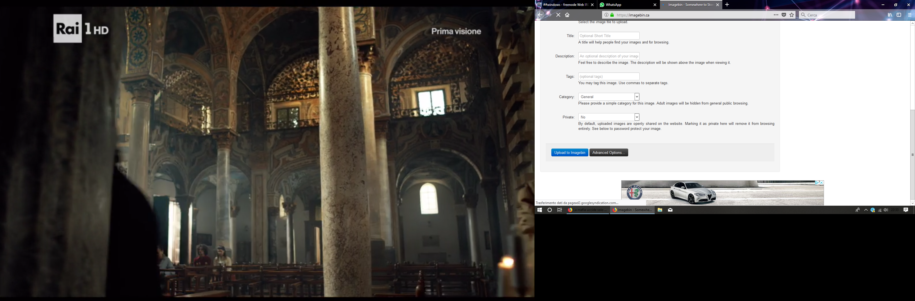This screenshot has height=301, width=915.
Task: Click the Description text field
Action: click(x=609, y=56)
